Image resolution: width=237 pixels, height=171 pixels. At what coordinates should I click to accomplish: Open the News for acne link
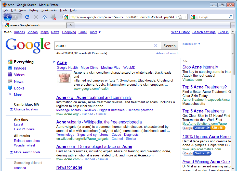click(69, 167)
